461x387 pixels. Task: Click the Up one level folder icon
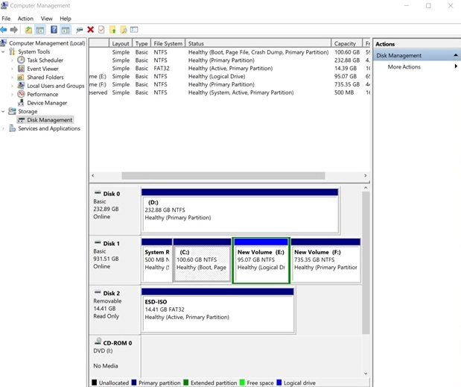click(28, 30)
